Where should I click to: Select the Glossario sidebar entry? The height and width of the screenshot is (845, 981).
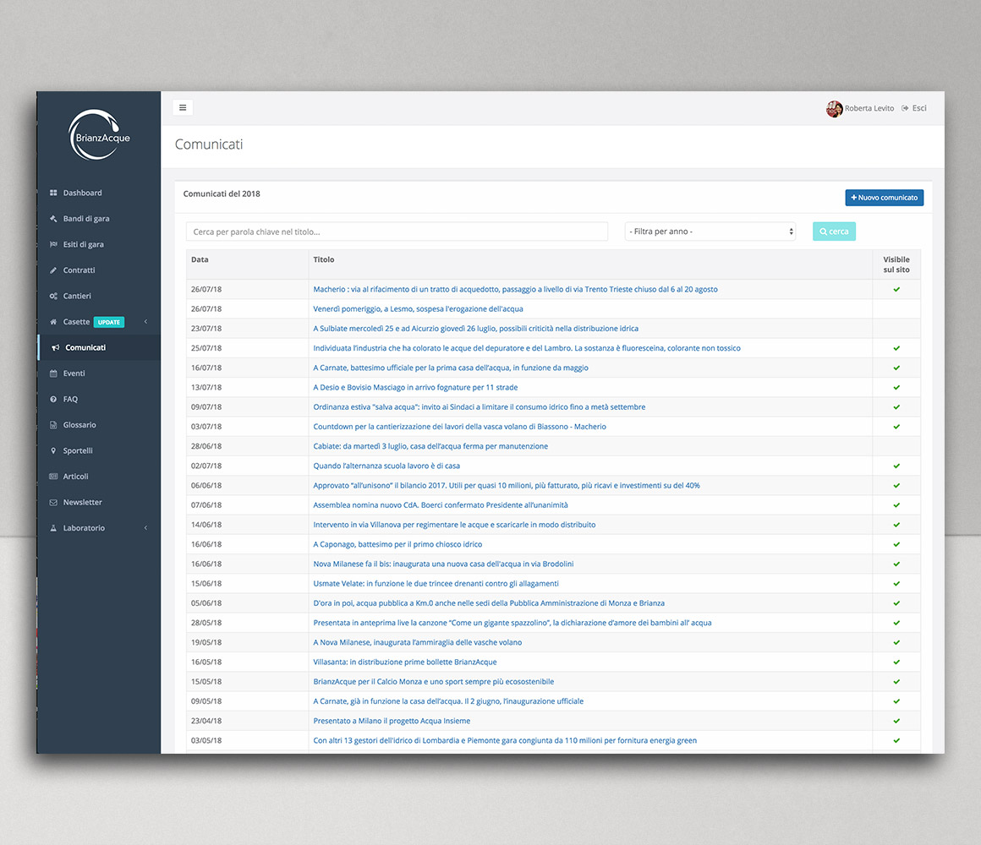[x=78, y=424]
